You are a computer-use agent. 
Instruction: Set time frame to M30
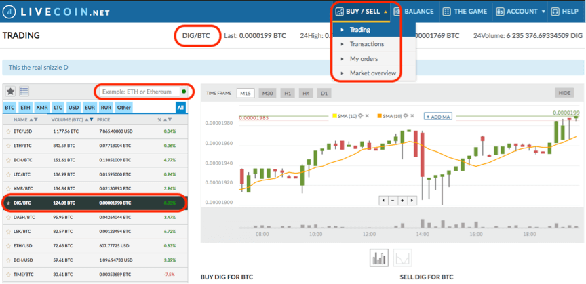point(267,93)
